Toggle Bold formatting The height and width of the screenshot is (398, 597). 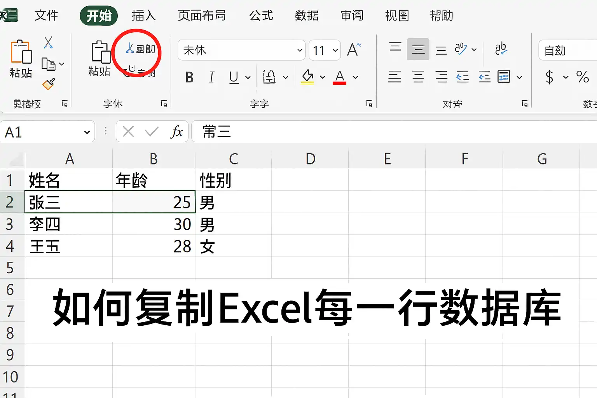pyautogui.click(x=189, y=77)
